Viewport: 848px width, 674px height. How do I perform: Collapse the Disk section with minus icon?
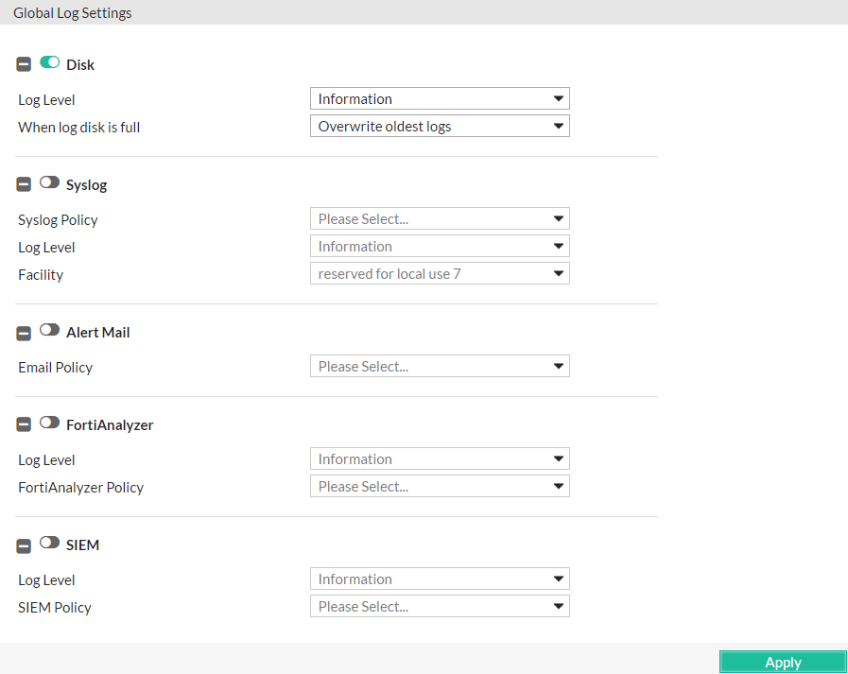(24, 64)
